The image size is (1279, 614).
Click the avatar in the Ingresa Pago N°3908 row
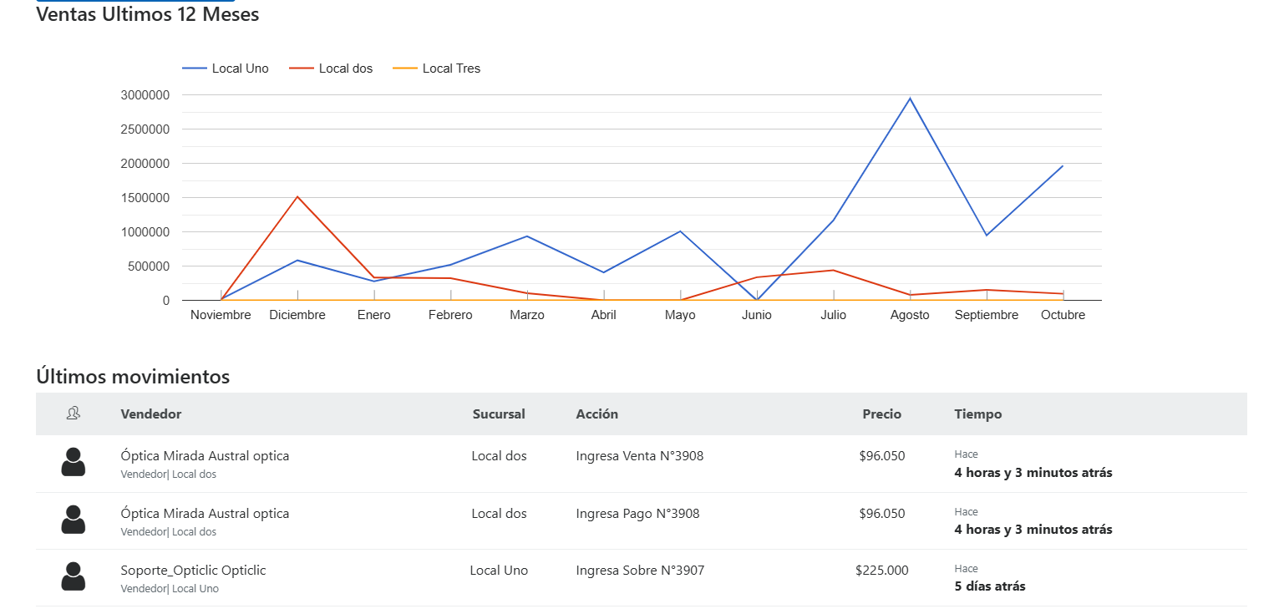pyautogui.click(x=74, y=520)
